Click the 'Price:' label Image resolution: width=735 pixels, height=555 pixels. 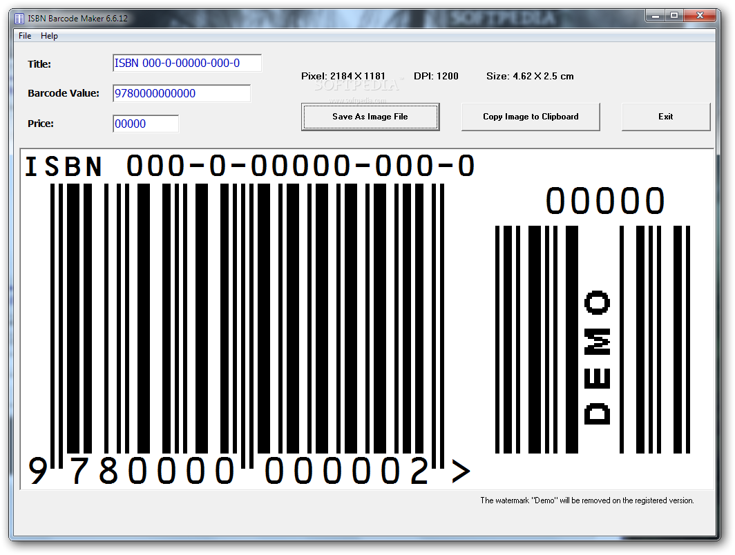41,124
